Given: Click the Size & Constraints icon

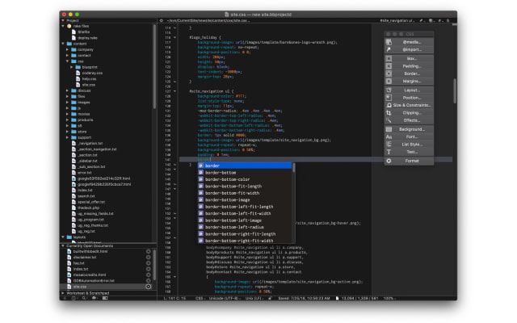Looking at the screenshot, I should 389,105.
